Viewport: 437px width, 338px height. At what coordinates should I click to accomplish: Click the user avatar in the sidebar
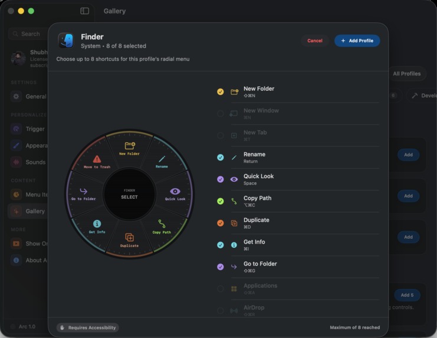18,58
